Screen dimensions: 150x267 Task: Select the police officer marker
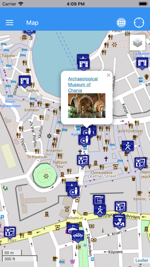click(119, 222)
